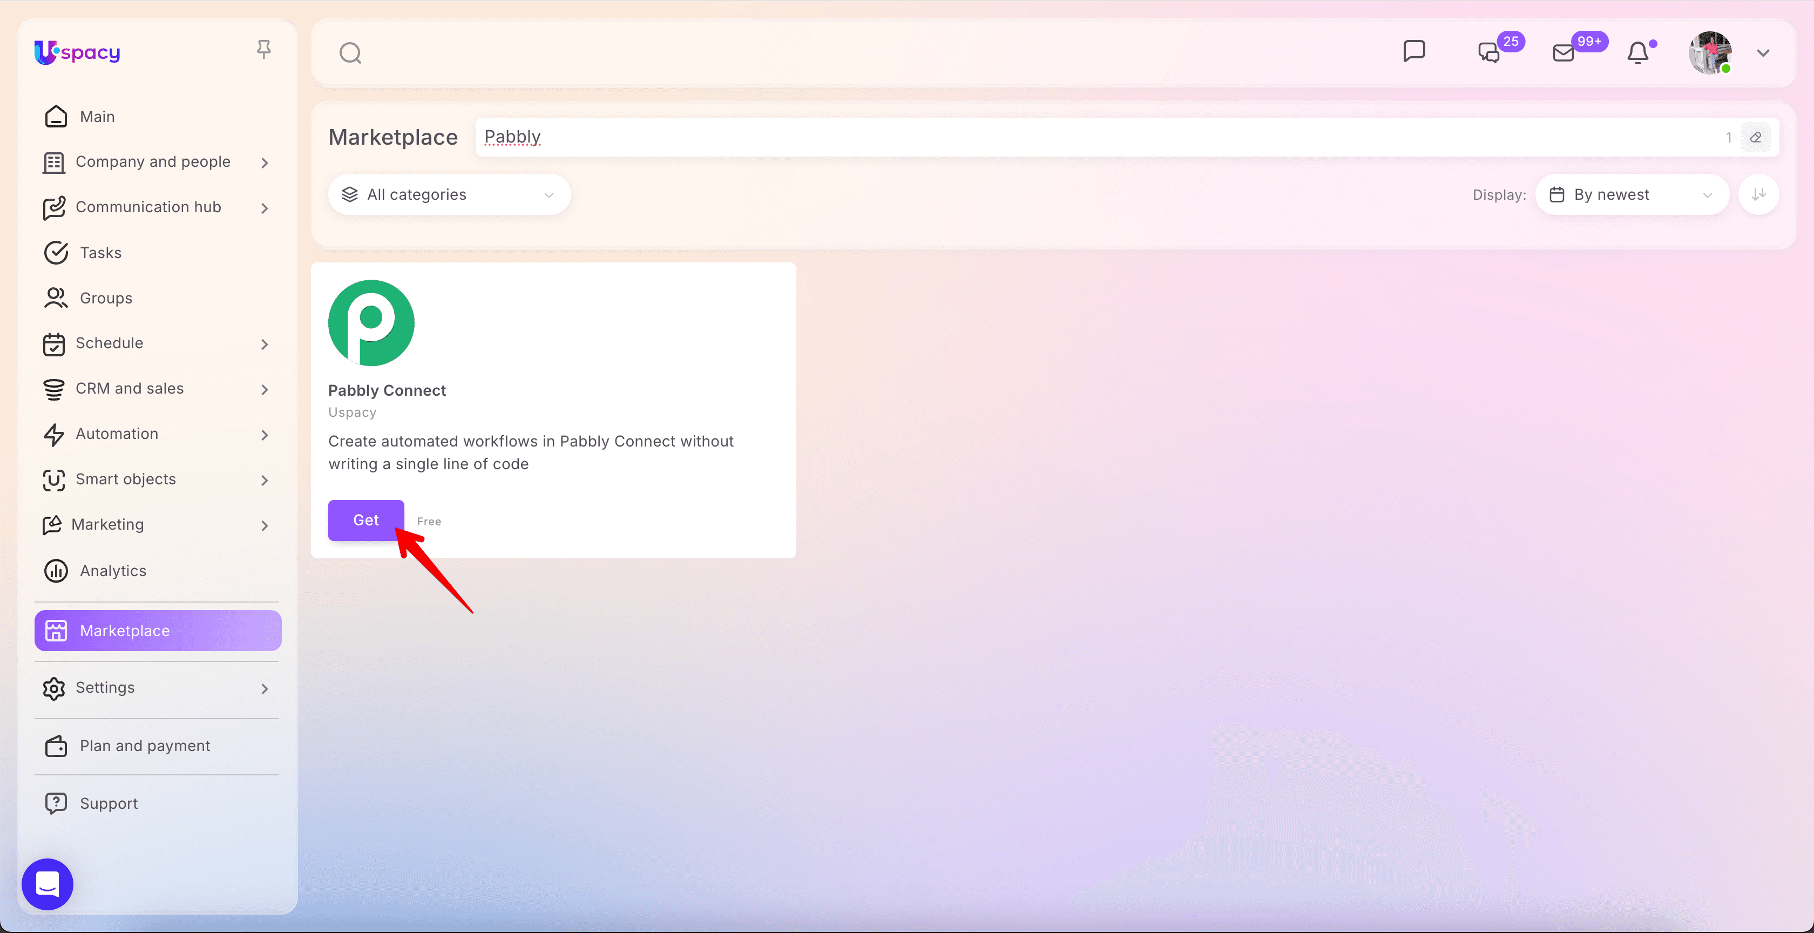Click the "Free" price label

pos(429,521)
